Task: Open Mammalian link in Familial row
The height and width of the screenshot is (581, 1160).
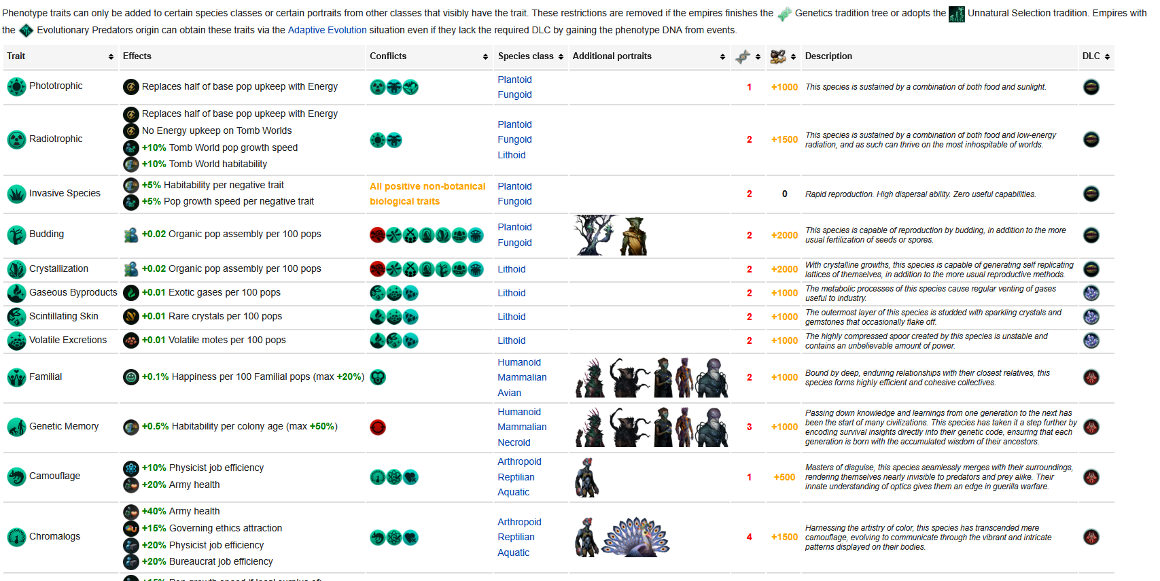Action: point(522,377)
